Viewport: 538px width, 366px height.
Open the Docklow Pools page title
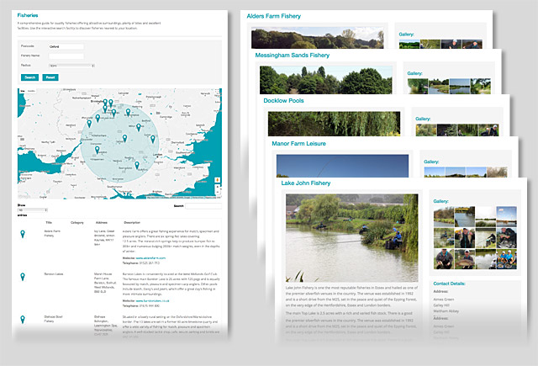point(284,101)
